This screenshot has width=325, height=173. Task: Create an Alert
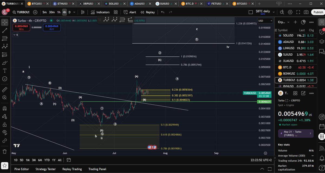(130, 12)
